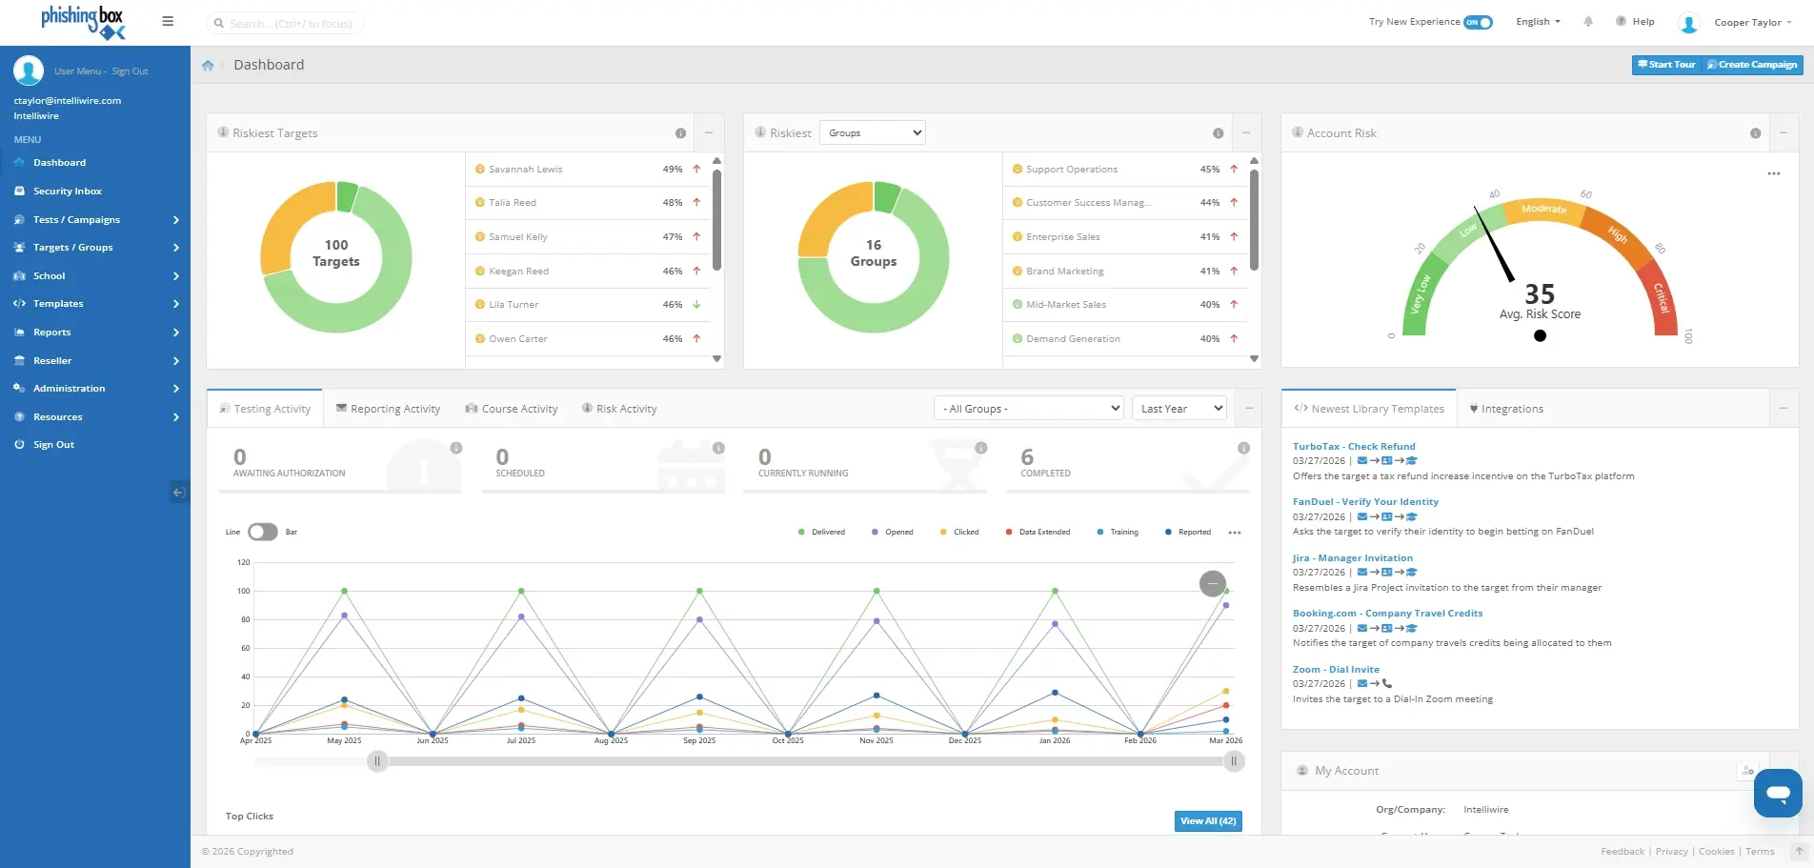Click the left handle of chart range slider
The image size is (1814, 868).
(x=377, y=761)
